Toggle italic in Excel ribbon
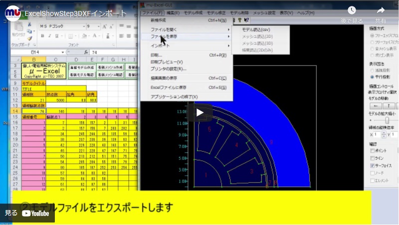The image size is (399, 225). [49, 36]
